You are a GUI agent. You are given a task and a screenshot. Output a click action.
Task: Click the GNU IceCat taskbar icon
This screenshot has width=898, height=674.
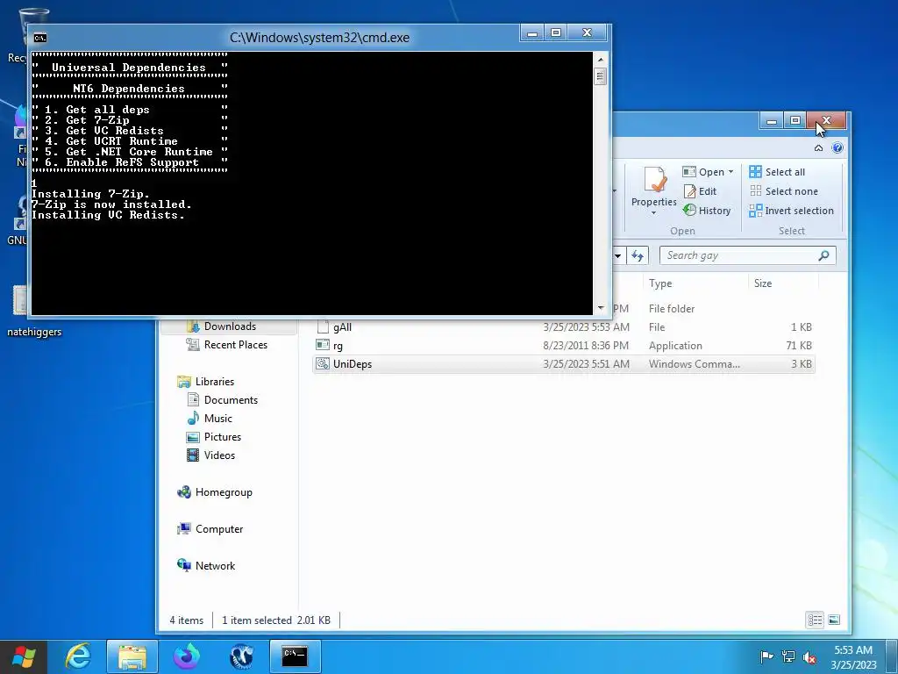[x=241, y=656]
